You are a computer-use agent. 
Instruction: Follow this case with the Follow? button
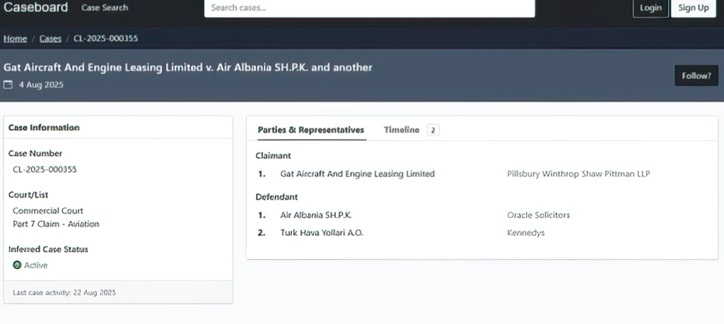(696, 76)
